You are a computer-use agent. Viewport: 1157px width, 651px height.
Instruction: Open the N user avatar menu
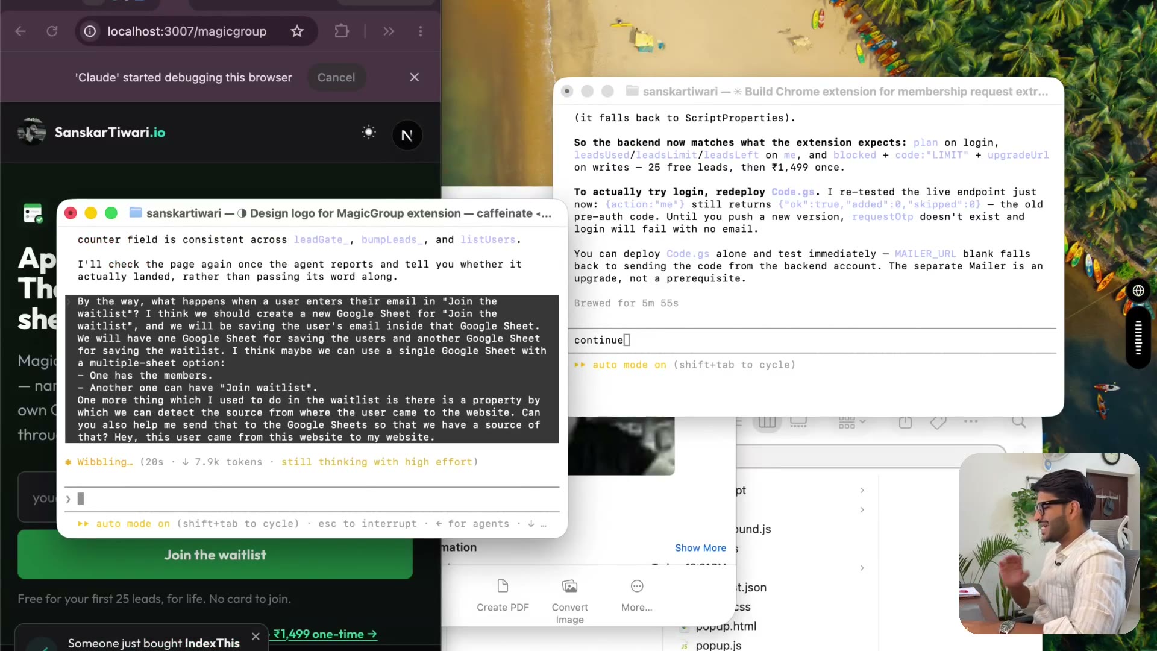[x=407, y=136]
